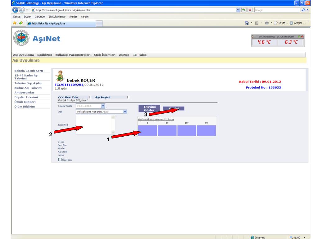Open Takvim Dışı Aşılar sidebar link
This screenshot has width=318, height=239.
(x=28, y=83)
